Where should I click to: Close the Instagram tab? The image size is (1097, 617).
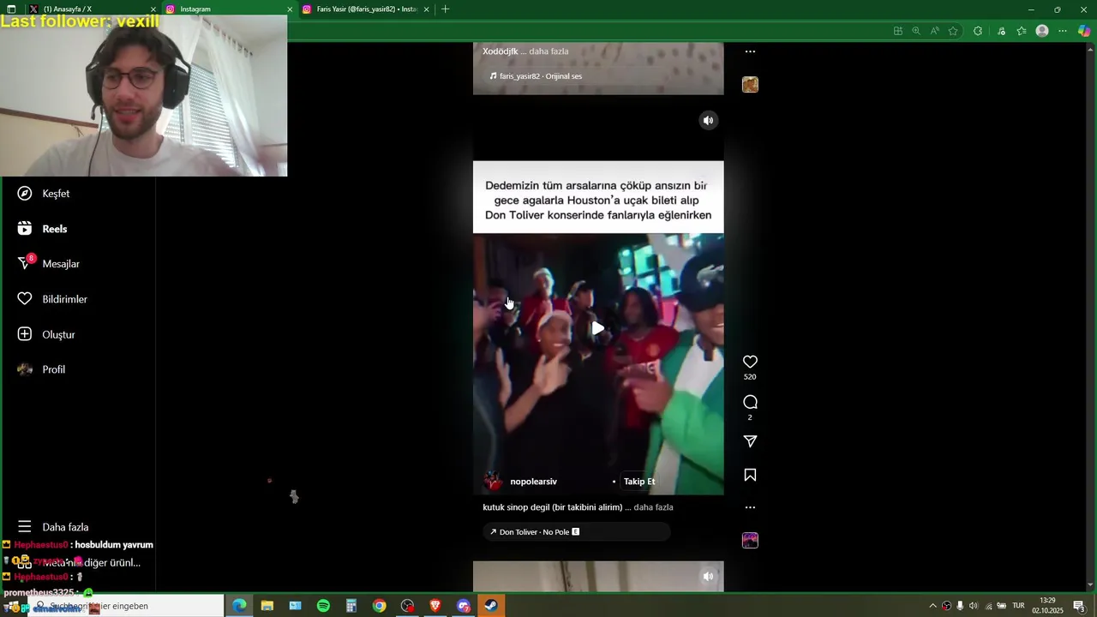click(x=290, y=9)
